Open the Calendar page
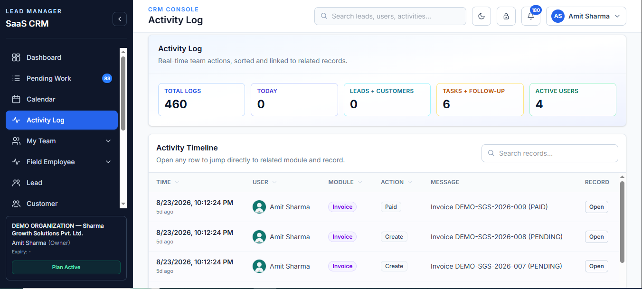The width and height of the screenshot is (642, 289). pyautogui.click(x=62, y=99)
